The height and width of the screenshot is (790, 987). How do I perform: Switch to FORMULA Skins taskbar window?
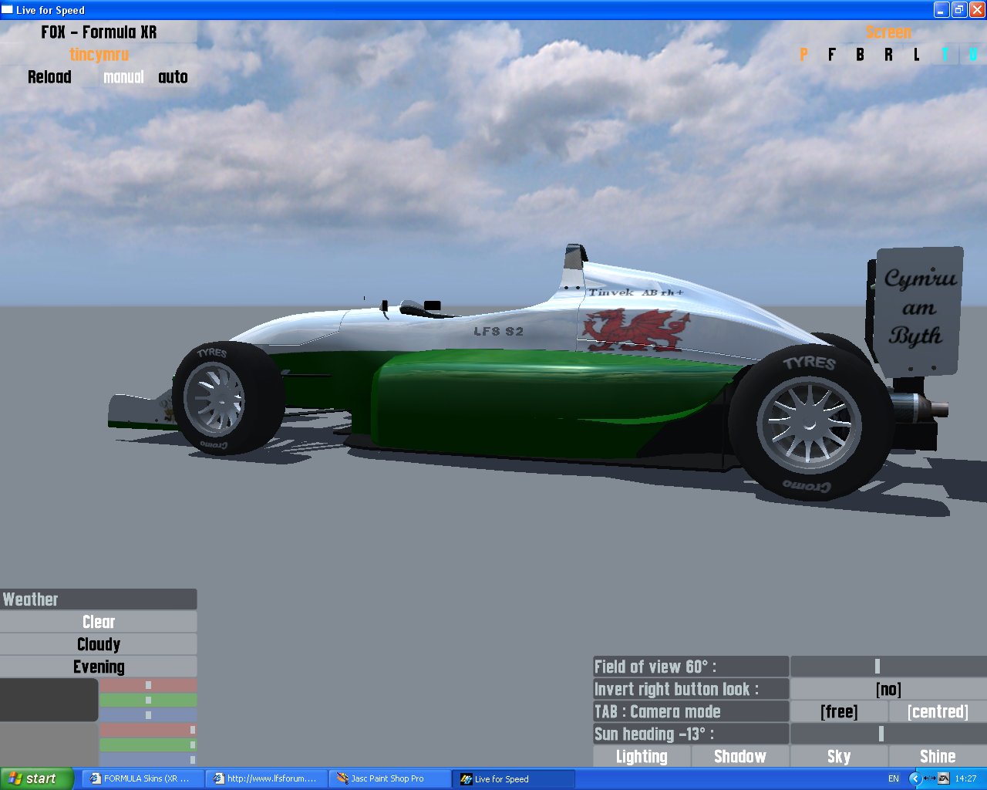(143, 778)
